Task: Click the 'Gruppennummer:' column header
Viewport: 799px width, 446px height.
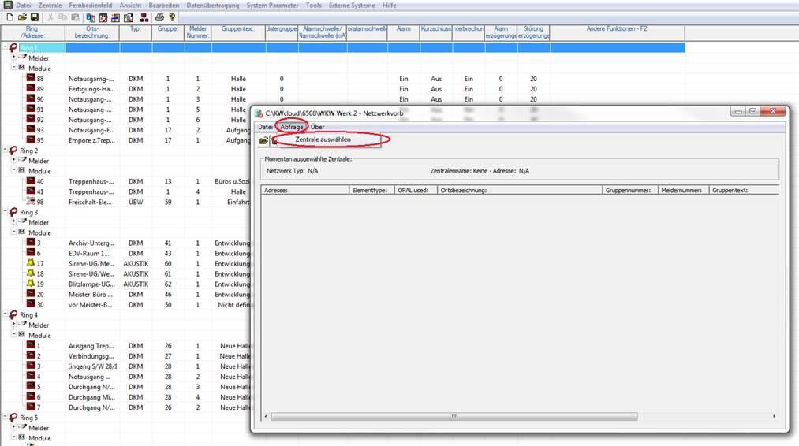Action: [630, 191]
